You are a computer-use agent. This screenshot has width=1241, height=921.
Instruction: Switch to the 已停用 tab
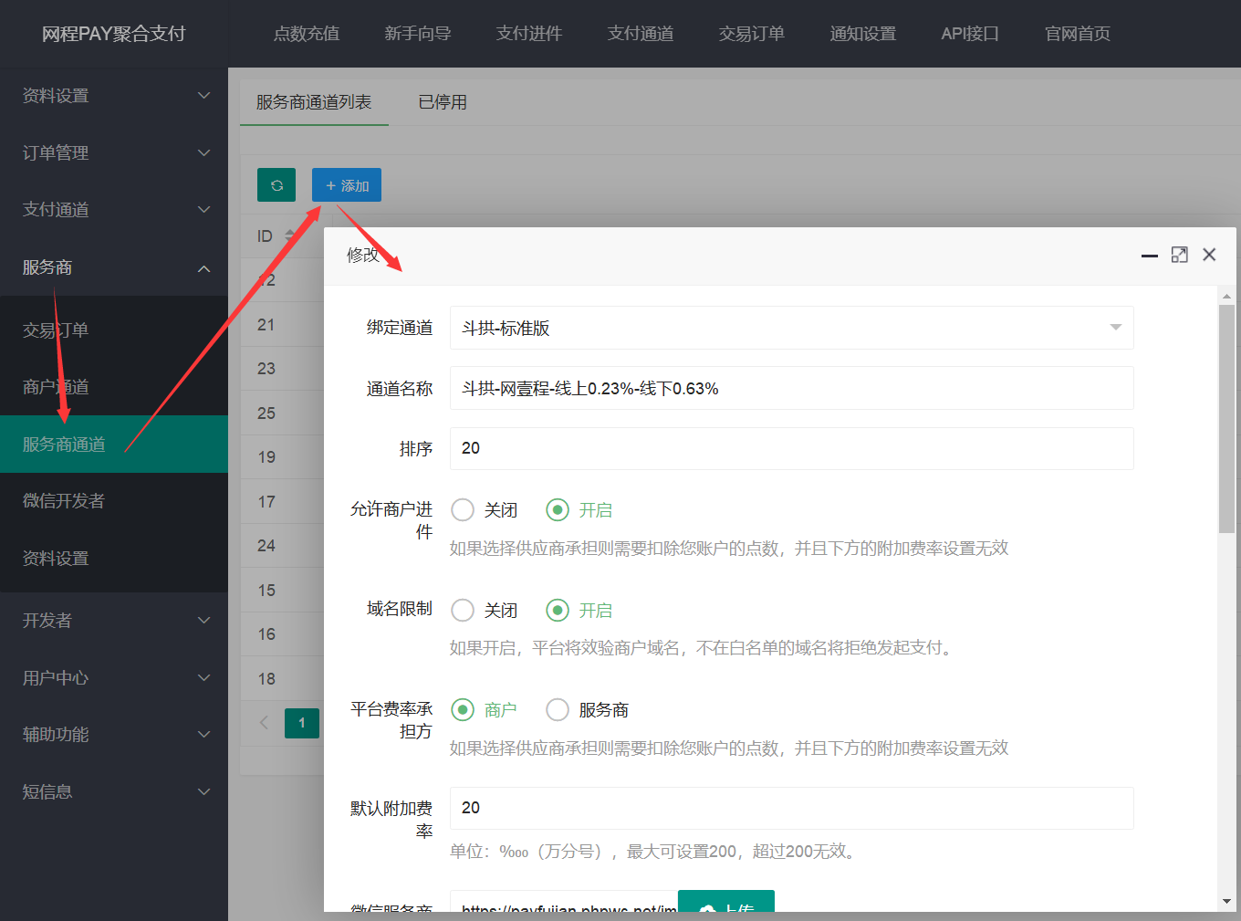443,102
